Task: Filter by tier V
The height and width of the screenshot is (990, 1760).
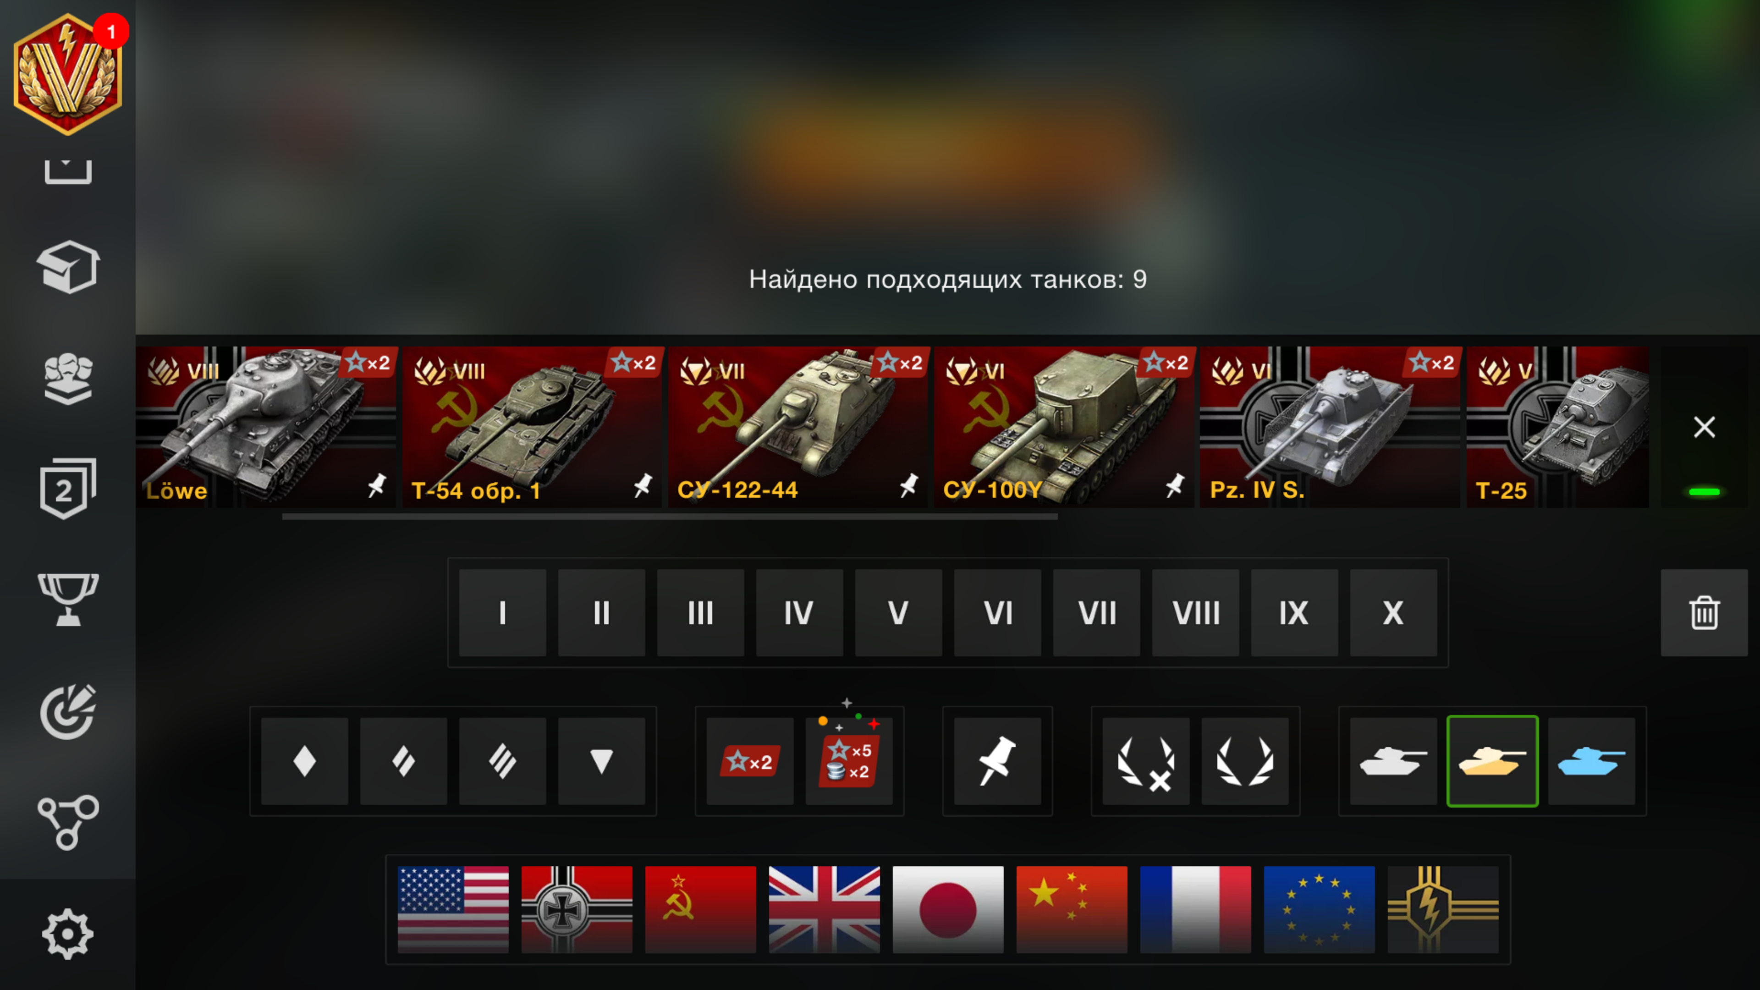Action: (898, 613)
